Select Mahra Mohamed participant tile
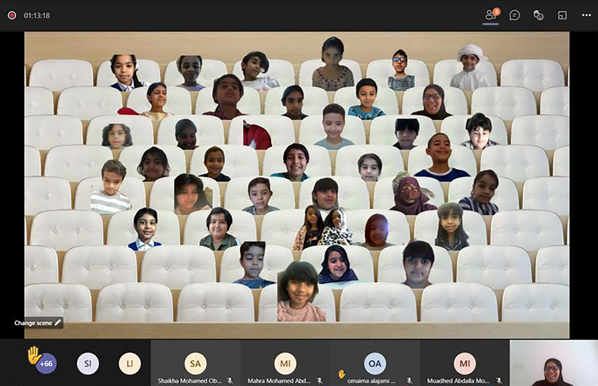 click(285, 363)
